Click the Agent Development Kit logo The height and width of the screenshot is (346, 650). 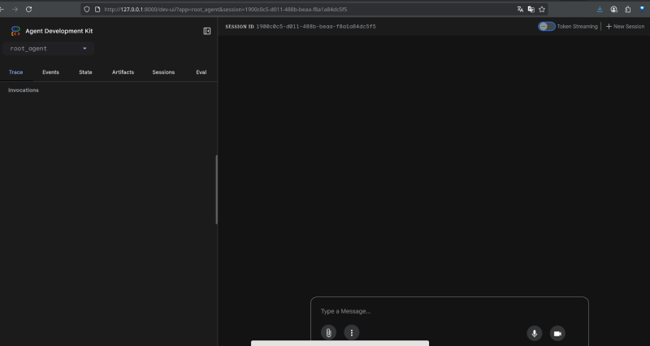15,31
